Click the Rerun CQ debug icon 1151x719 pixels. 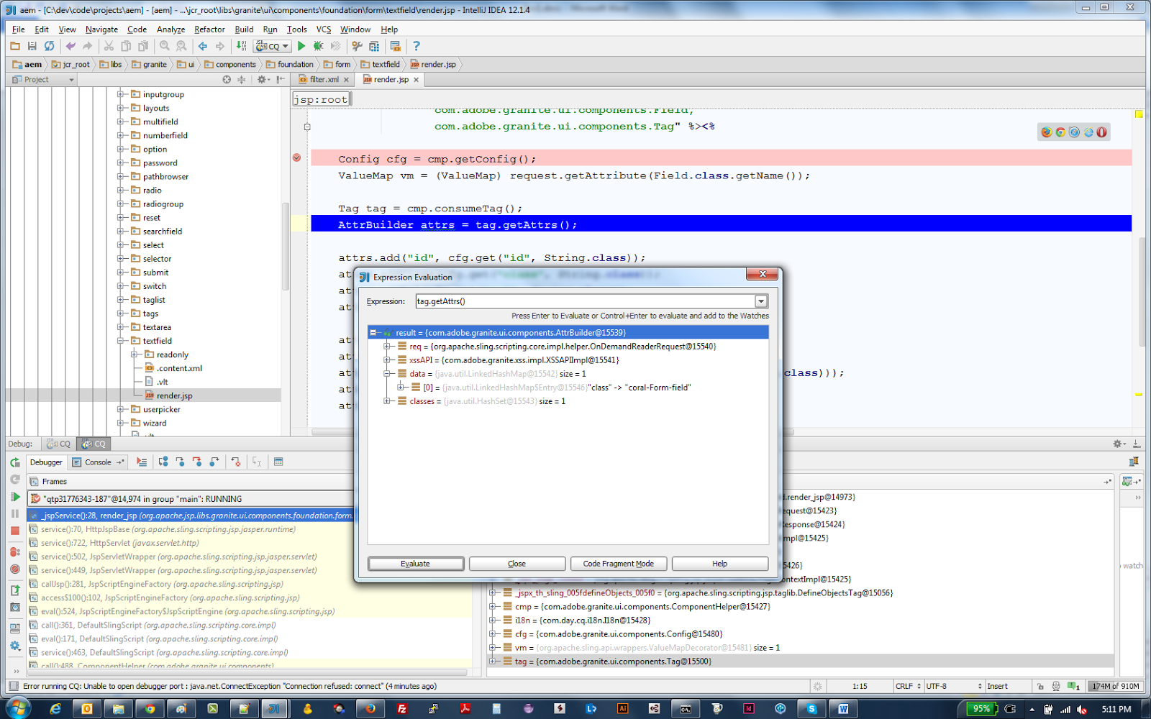(x=15, y=462)
